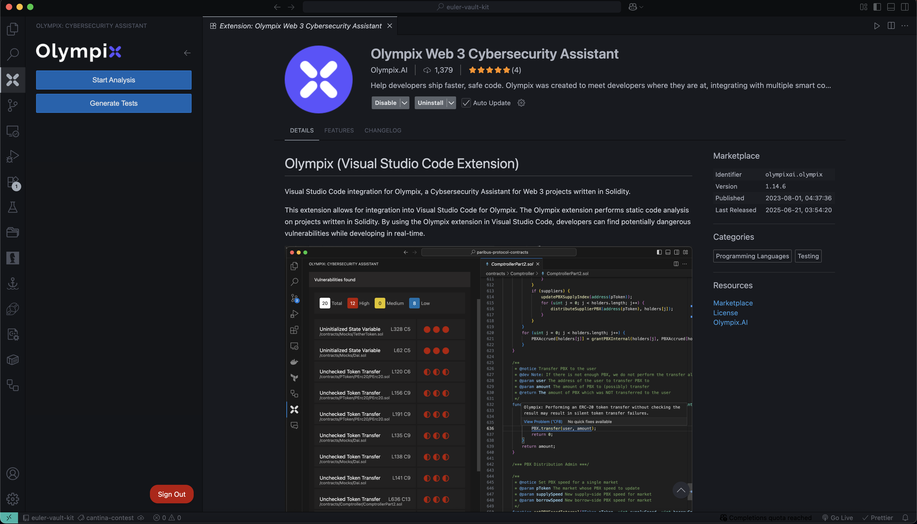
Task: Open Customize Layout icon in title bar
Action: pyautogui.click(x=864, y=7)
